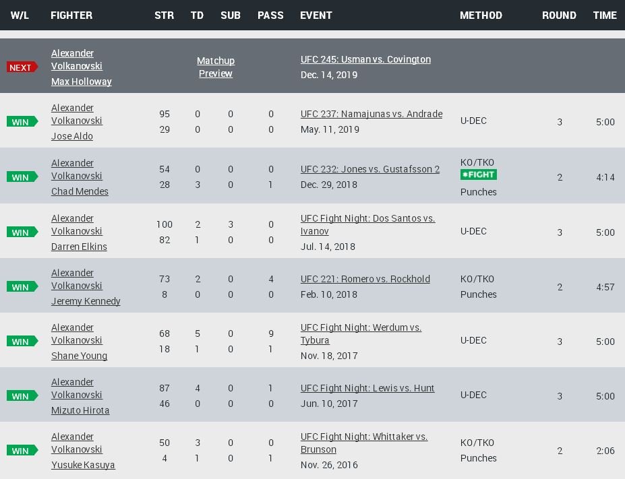Click the STR column header

coord(164,15)
